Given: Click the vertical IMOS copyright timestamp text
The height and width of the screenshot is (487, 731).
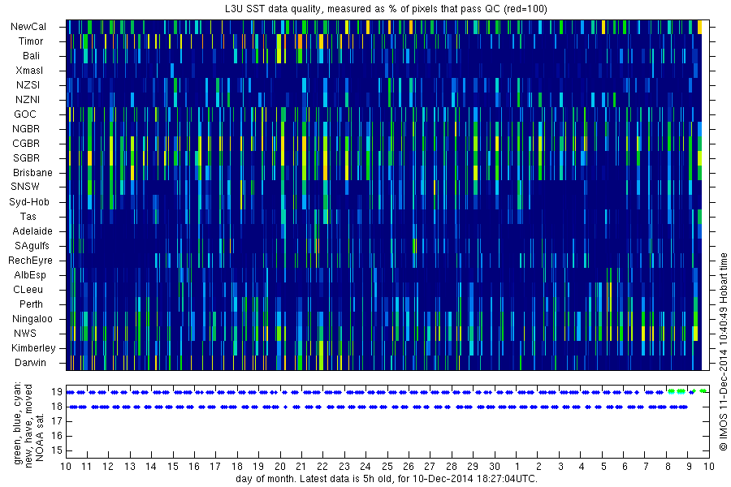Looking at the screenshot, I should [x=723, y=351].
